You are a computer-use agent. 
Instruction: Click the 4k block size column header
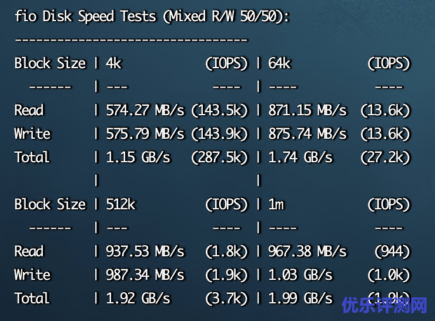113,63
